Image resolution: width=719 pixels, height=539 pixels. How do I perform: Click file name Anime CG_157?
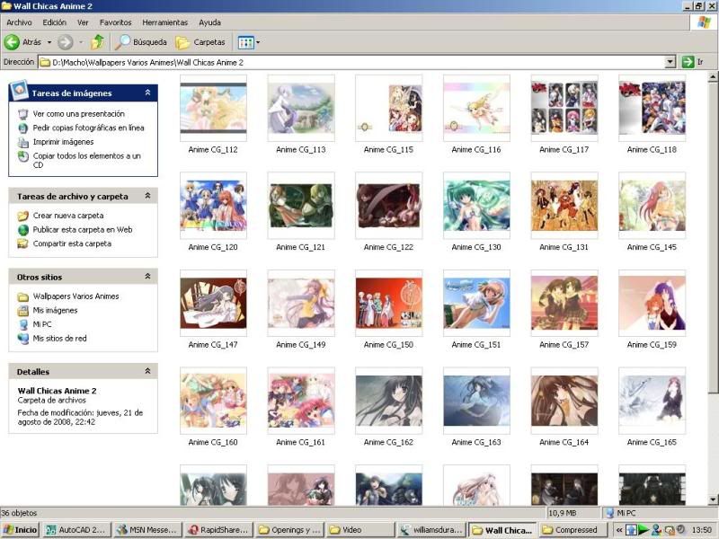(x=564, y=345)
